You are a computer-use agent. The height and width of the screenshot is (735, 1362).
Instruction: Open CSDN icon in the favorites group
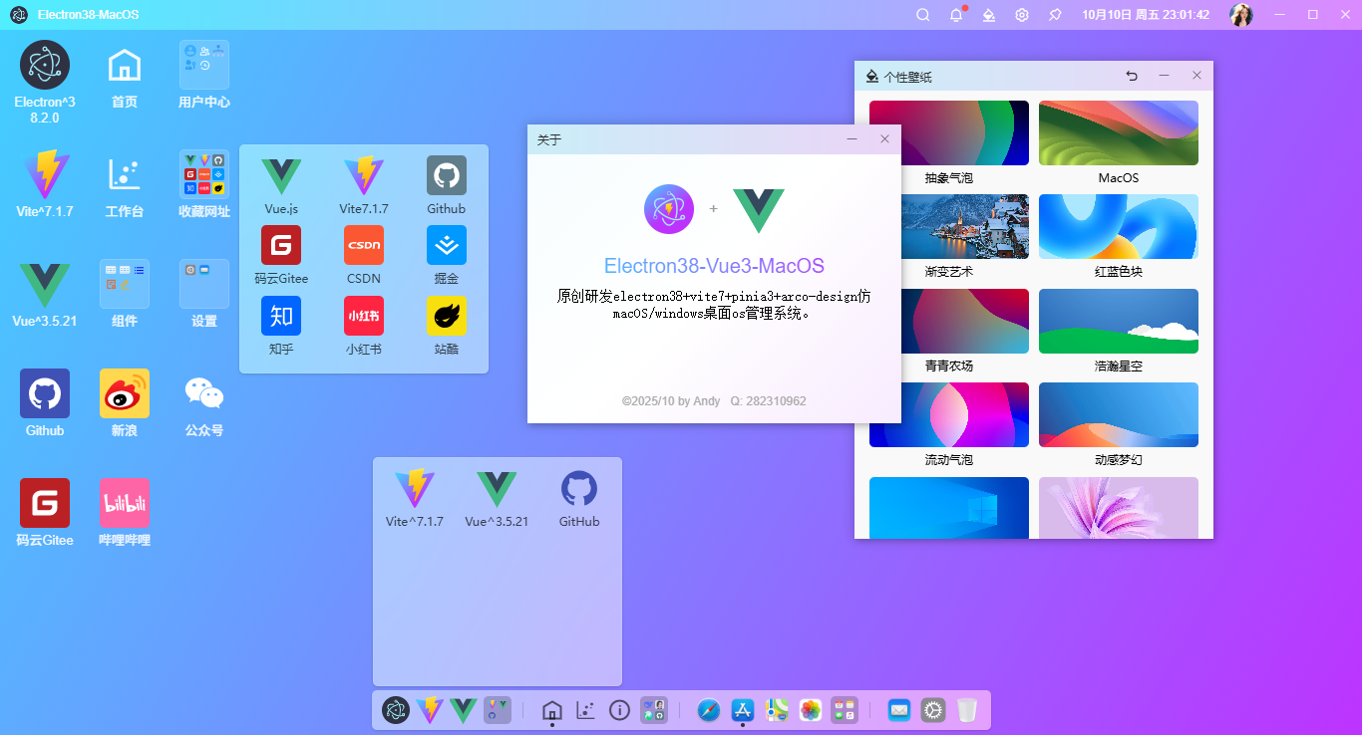pyautogui.click(x=363, y=244)
